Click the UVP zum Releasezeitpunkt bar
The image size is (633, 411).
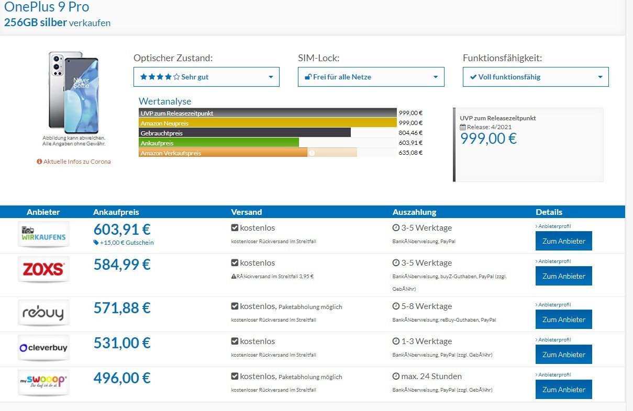(268, 113)
